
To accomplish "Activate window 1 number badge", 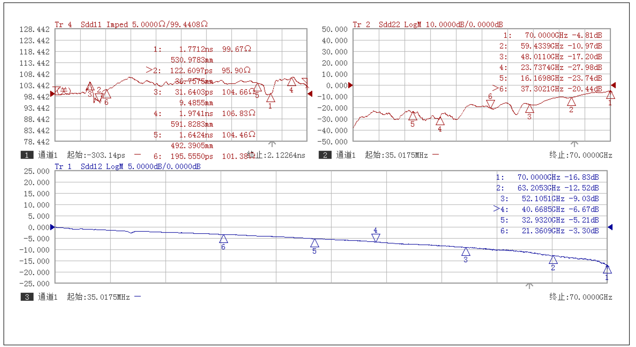I will (27, 155).
